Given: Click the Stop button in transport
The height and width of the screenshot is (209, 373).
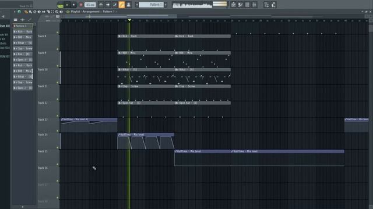Looking at the screenshot, I should click(x=73, y=5).
